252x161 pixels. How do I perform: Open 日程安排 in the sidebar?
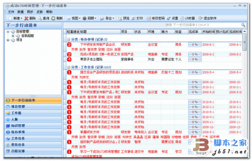pyautogui.click(x=33, y=151)
